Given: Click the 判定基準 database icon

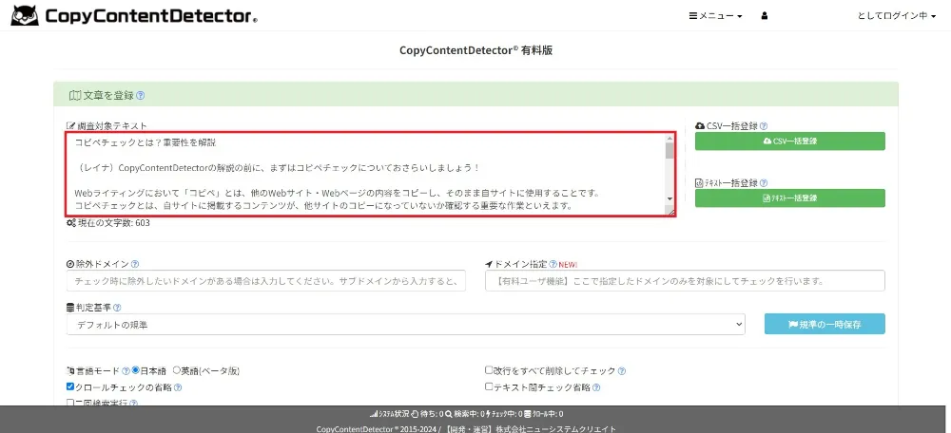Looking at the screenshot, I should (69, 308).
